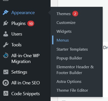Click the Appearance paintbrush icon
Screen dimensions: 108x101
[x=6, y=13]
